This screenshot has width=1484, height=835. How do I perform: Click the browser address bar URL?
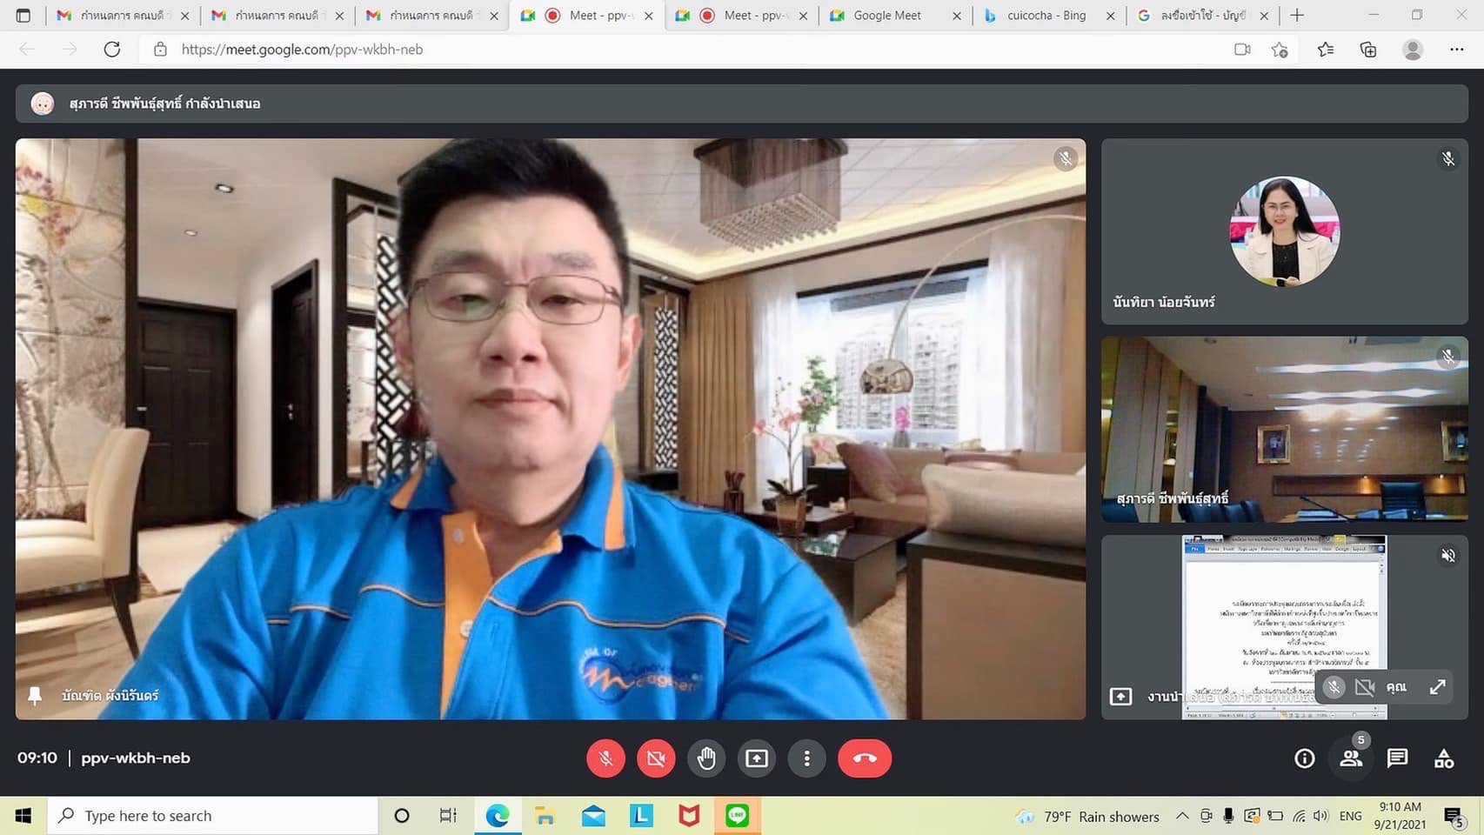click(302, 50)
